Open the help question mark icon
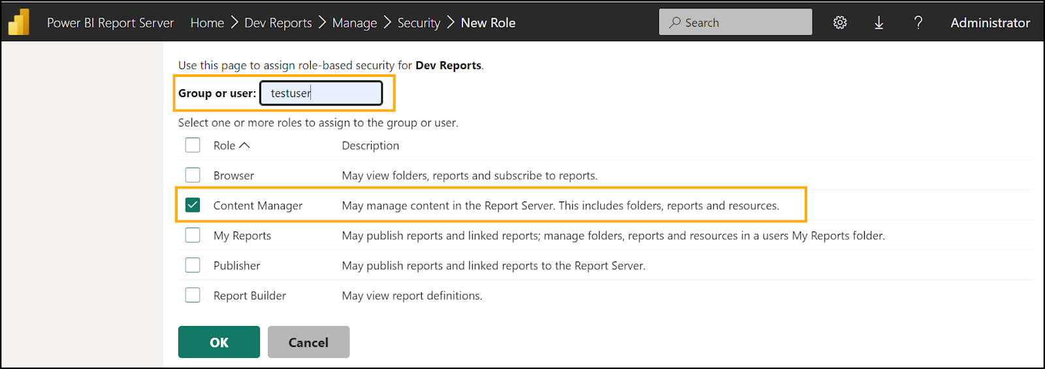1045x369 pixels. coord(918,23)
